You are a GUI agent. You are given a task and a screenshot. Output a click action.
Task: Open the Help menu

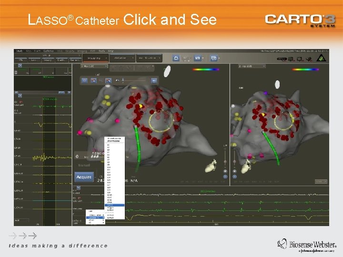click(111, 51)
